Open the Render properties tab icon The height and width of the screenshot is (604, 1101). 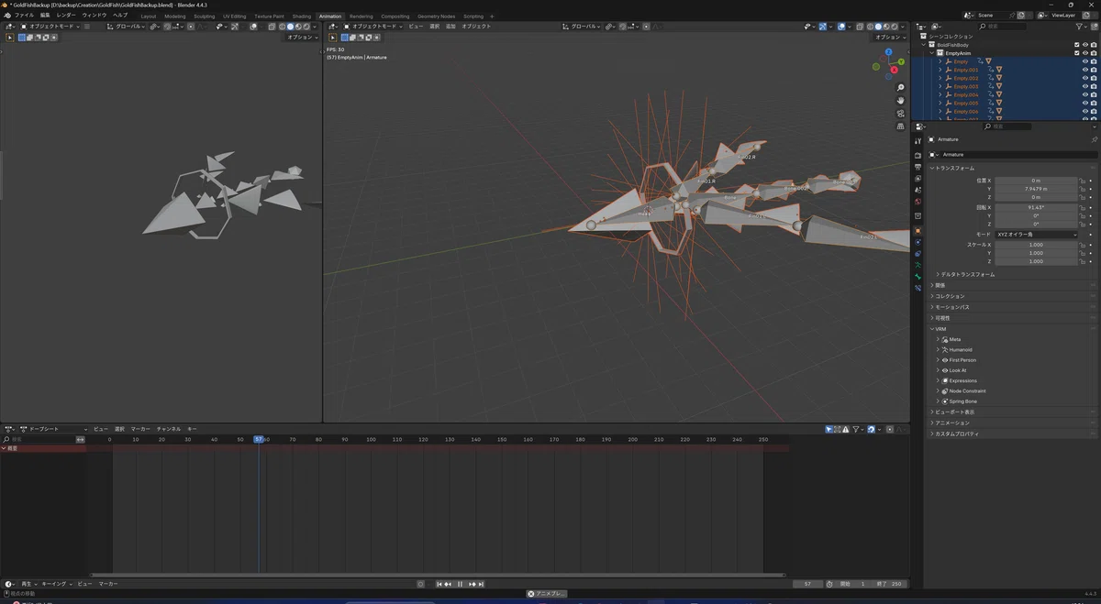[x=917, y=156]
